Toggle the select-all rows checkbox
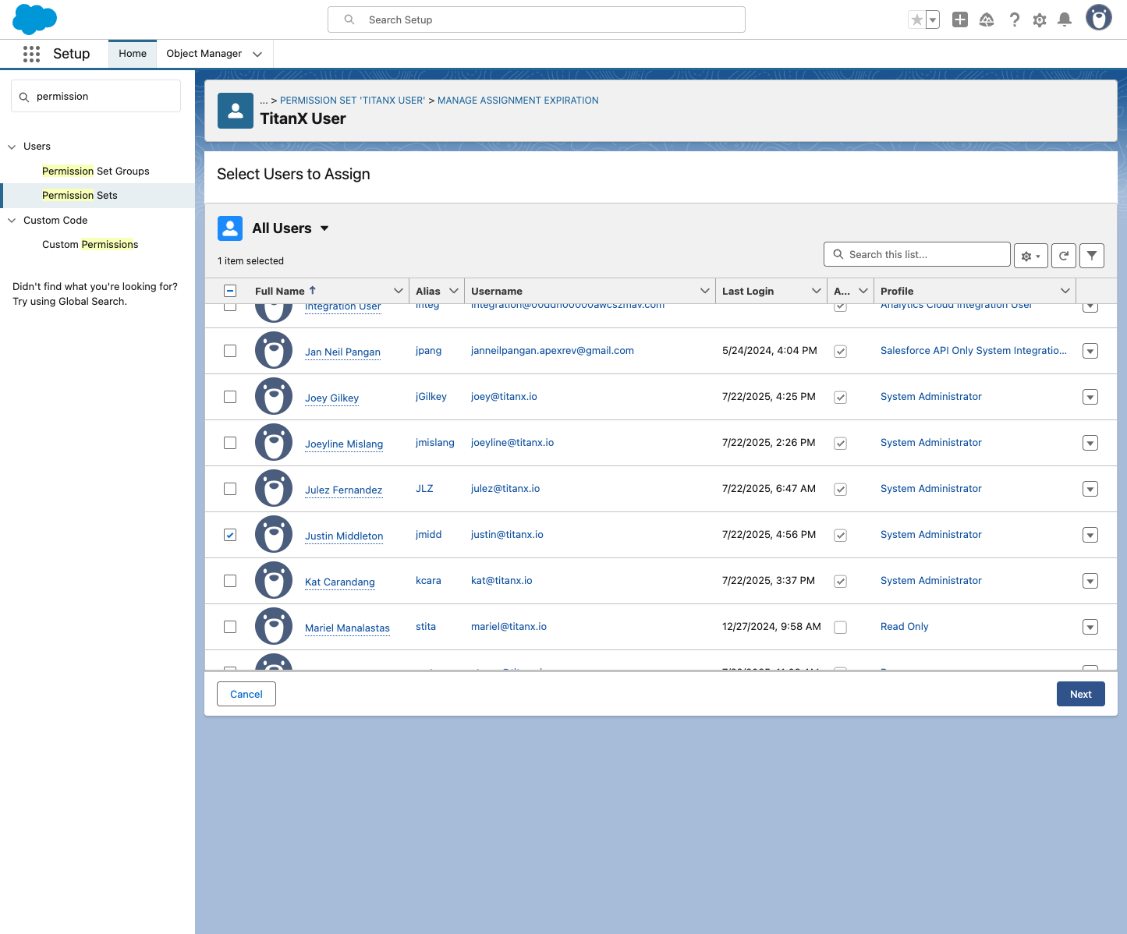Image resolution: width=1127 pixels, height=934 pixels. 230,291
